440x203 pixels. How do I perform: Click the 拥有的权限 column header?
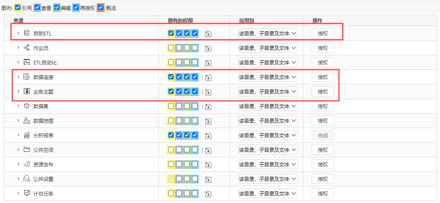pyautogui.click(x=180, y=20)
